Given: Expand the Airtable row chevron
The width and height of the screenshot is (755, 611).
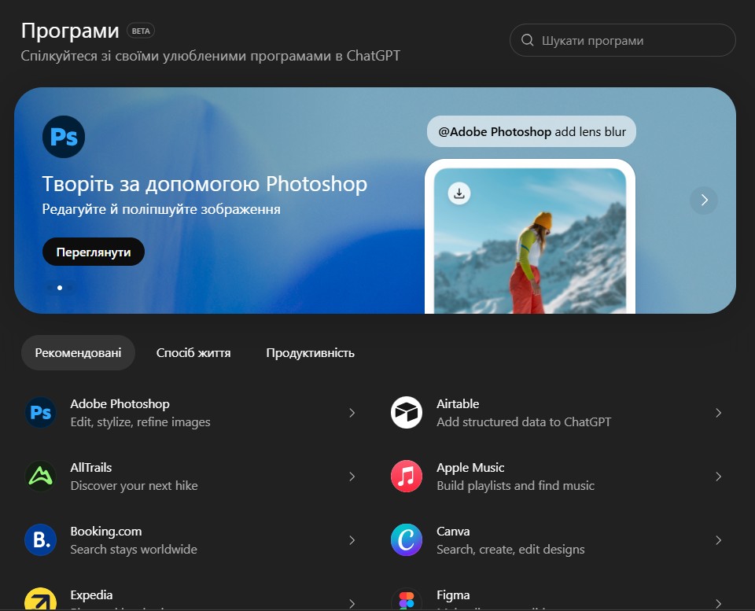Looking at the screenshot, I should 718,413.
